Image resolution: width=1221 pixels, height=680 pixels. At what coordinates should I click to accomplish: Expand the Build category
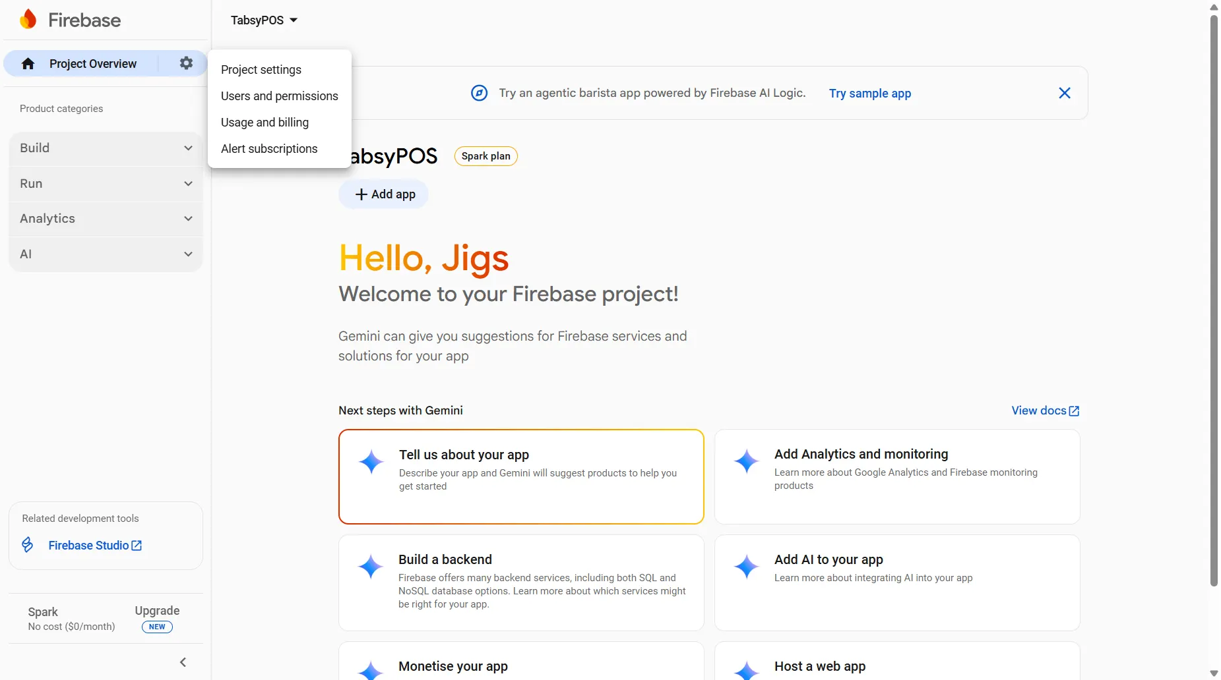[106, 148]
